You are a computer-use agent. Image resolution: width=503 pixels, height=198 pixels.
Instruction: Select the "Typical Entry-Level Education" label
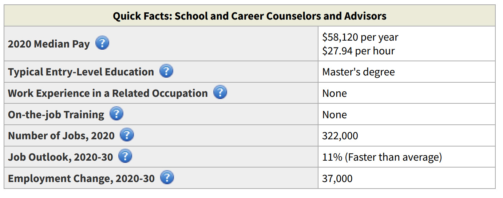pyautogui.click(x=81, y=72)
